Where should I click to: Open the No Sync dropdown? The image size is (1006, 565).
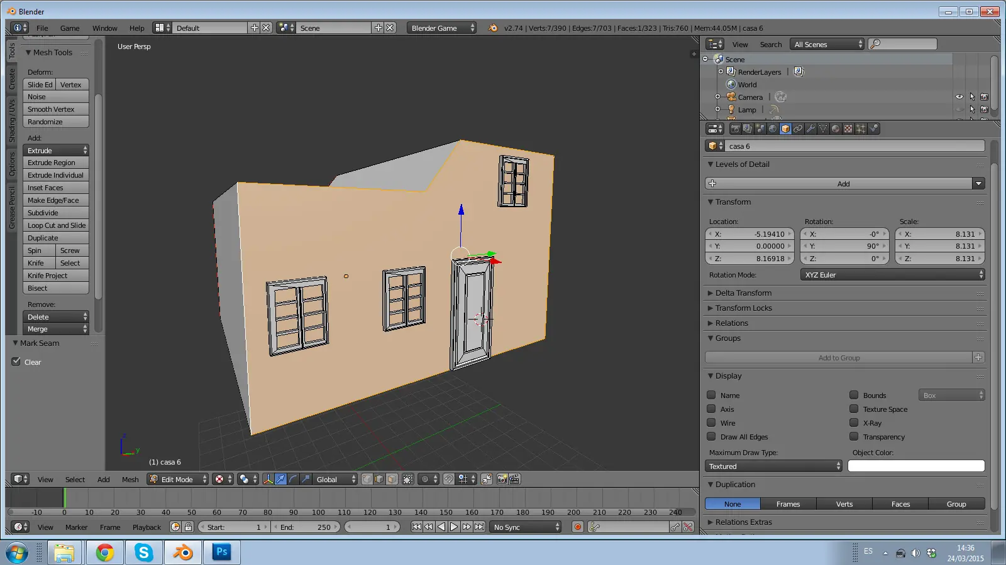pos(526,527)
